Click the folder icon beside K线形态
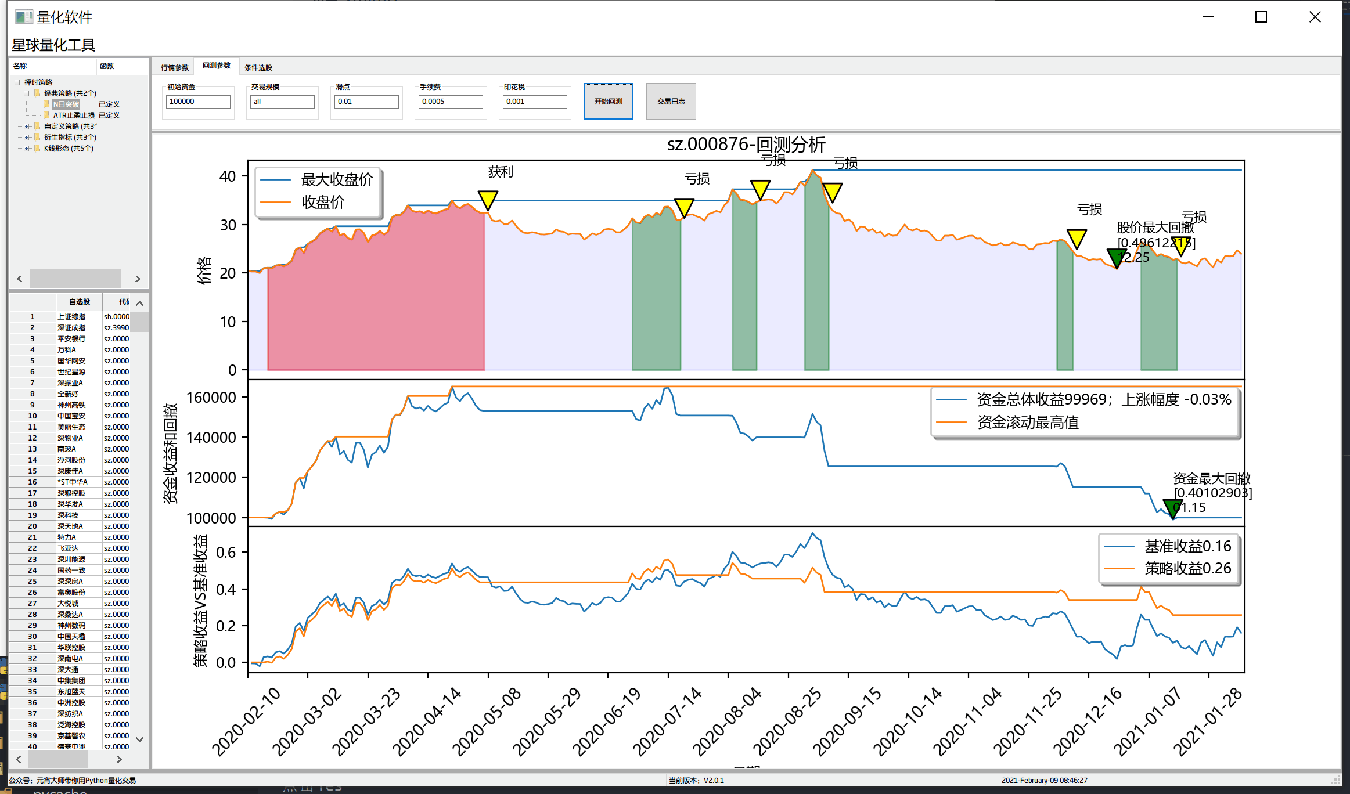Screen dimensions: 1350x794 (37, 149)
